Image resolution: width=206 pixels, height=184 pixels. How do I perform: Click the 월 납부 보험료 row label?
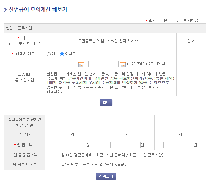coord(25,165)
